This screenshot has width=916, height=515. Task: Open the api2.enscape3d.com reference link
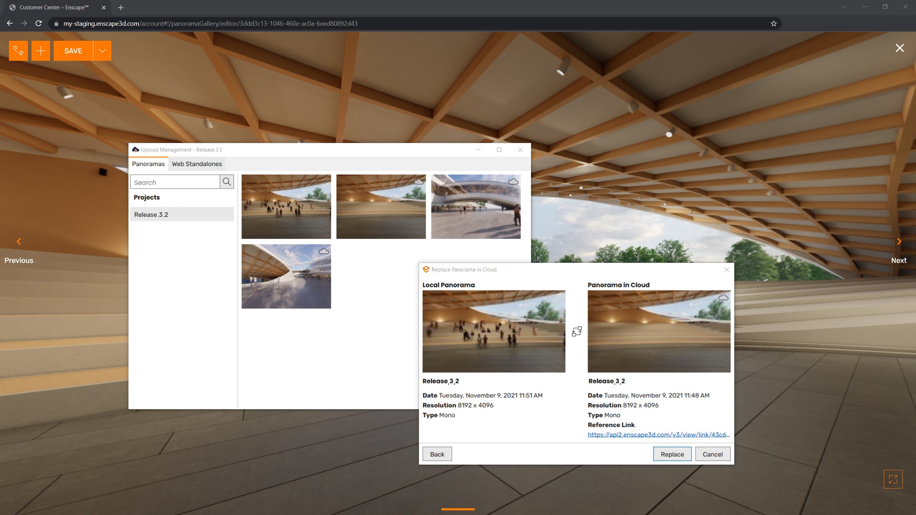[658, 435]
